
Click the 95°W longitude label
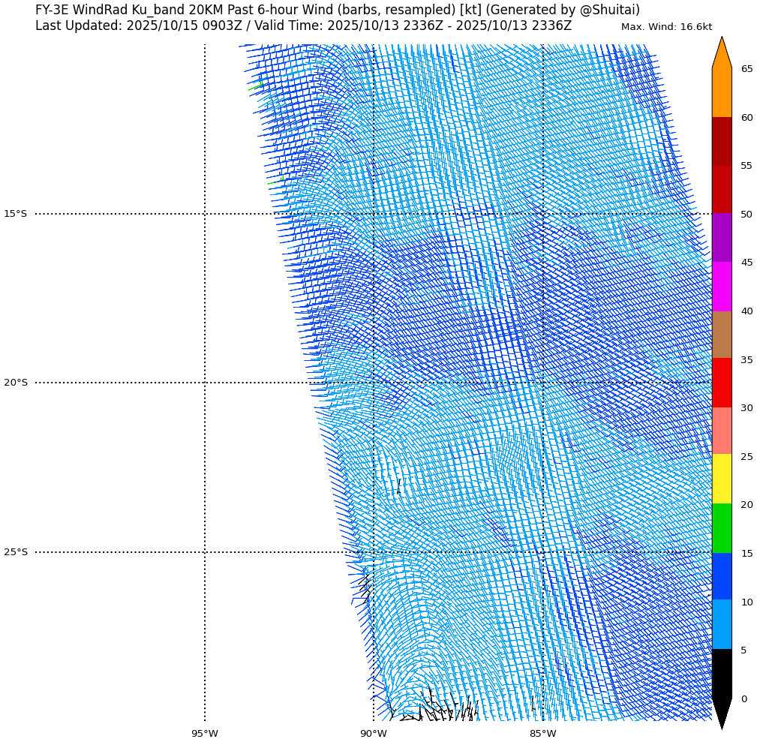(204, 734)
